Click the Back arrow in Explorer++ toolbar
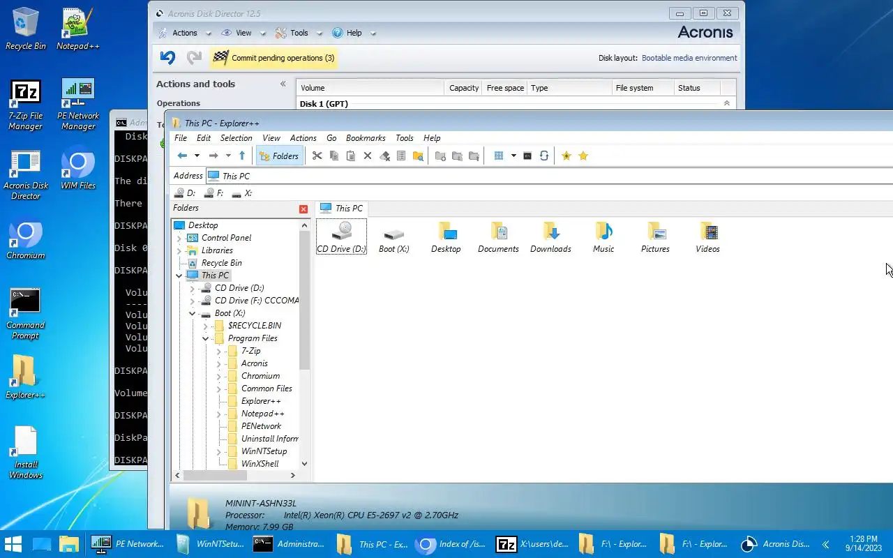 pyautogui.click(x=182, y=156)
